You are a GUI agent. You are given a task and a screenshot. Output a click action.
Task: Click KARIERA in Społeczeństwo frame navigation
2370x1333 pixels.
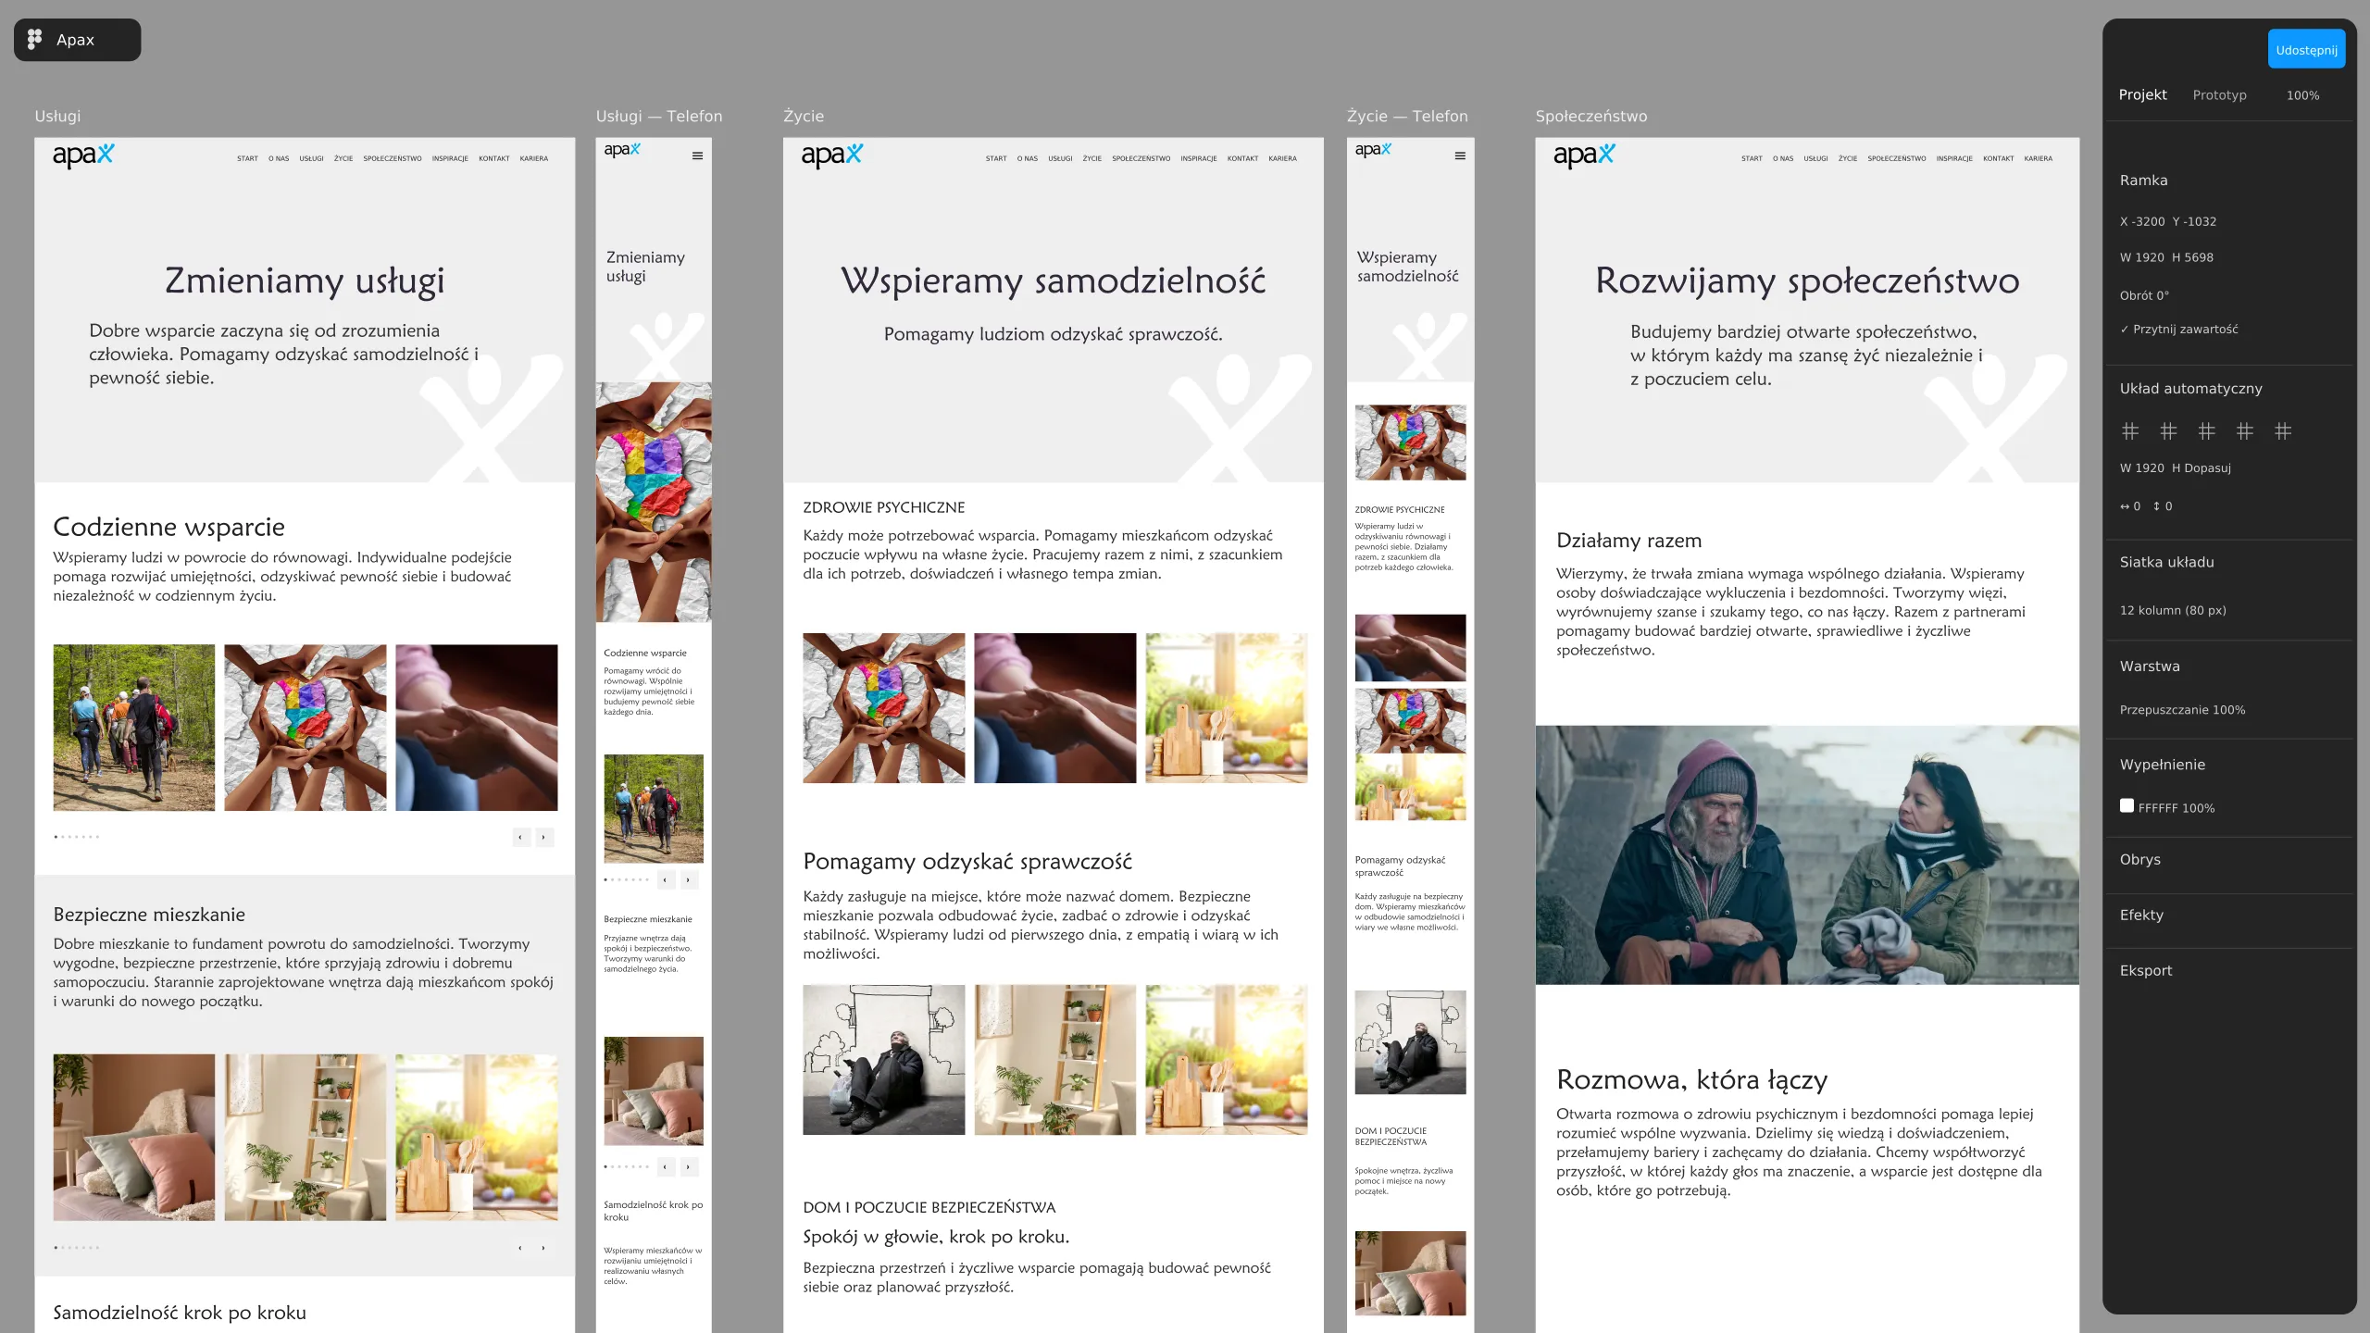(x=2038, y=158)
